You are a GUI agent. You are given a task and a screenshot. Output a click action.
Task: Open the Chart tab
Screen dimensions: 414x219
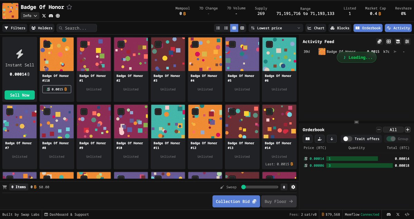pyautogui.click(x=316, y=28)
